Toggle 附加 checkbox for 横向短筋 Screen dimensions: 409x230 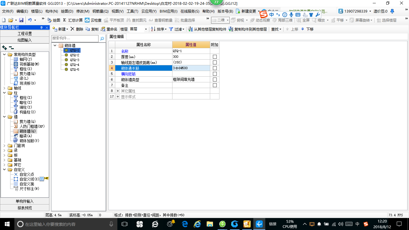(x=215, y=74)
